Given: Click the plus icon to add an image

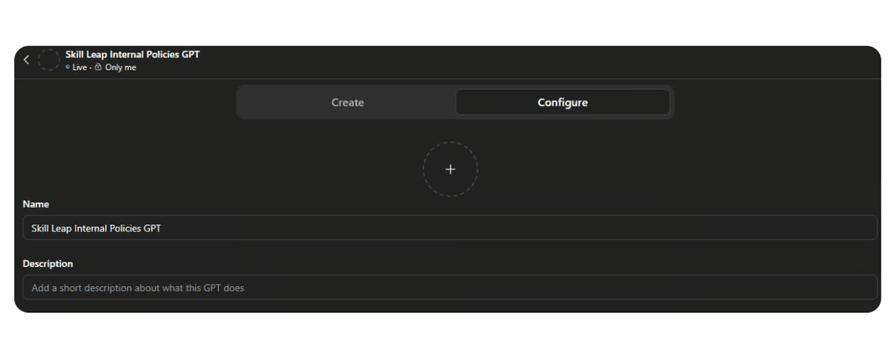Looking at the screenshot, I should pos(450,169).
